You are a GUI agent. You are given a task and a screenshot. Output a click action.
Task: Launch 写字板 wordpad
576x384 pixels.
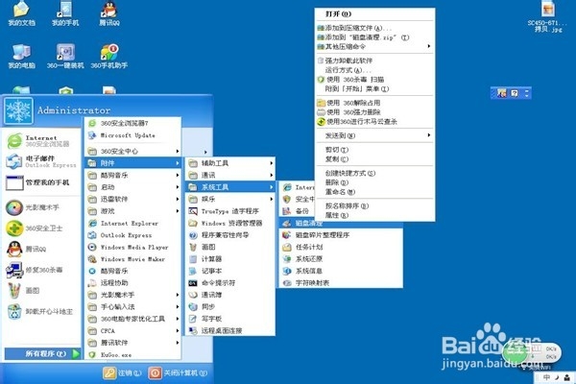(x=230, y=319)
